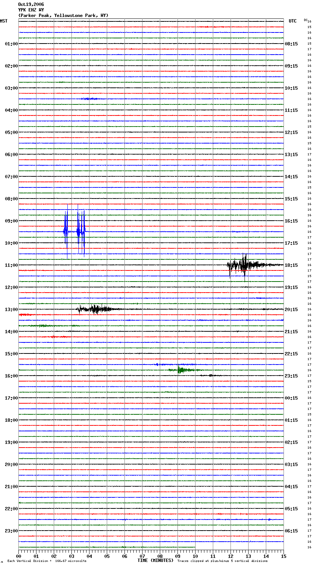Click the 10:15 UTC time label

click(x=291, y=88)
